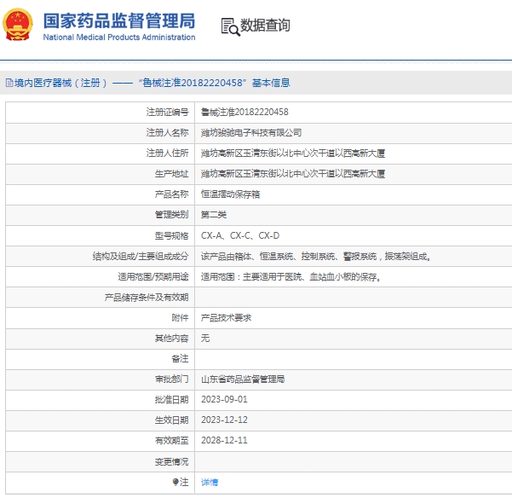Click the 有效期至 row label
The image size is (512, 498).
[x=171, y=441]
